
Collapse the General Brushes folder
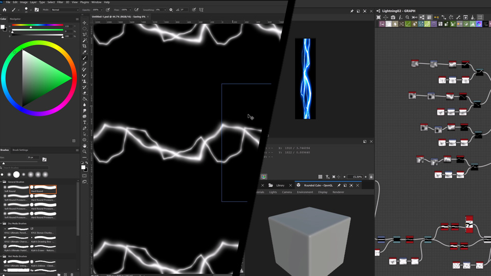2,182
